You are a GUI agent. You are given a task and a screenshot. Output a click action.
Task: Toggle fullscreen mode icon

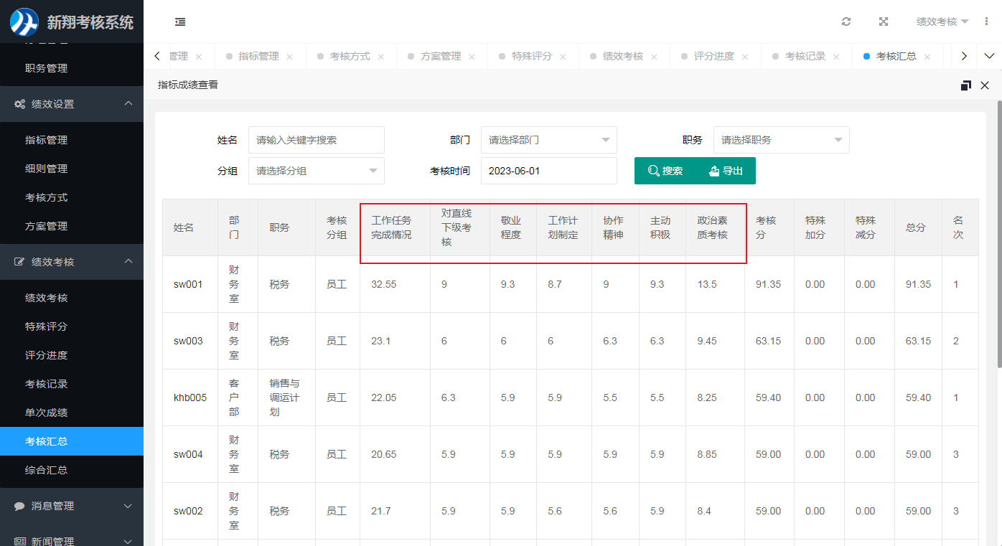point(884,22)
